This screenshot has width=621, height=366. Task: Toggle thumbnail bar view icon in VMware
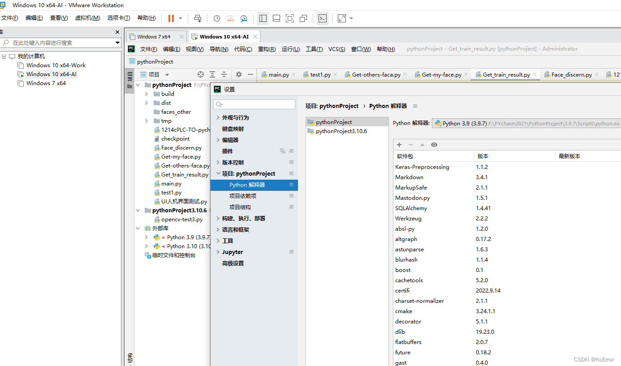pos(276,18)
